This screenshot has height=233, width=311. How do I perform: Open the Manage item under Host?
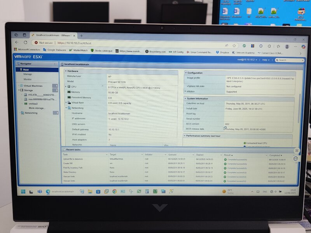click(x=28, y=74)
